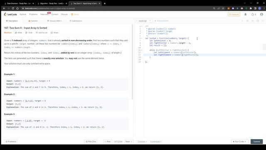The height and width of the screenshot is (150, 266).
Task: Collapse the function fold at line 6
Action: tap(142, 38)
